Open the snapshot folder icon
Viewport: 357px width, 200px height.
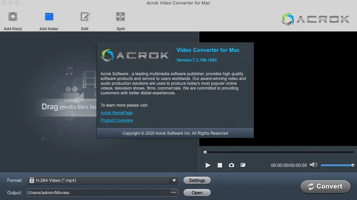click(x=243, y=165)
